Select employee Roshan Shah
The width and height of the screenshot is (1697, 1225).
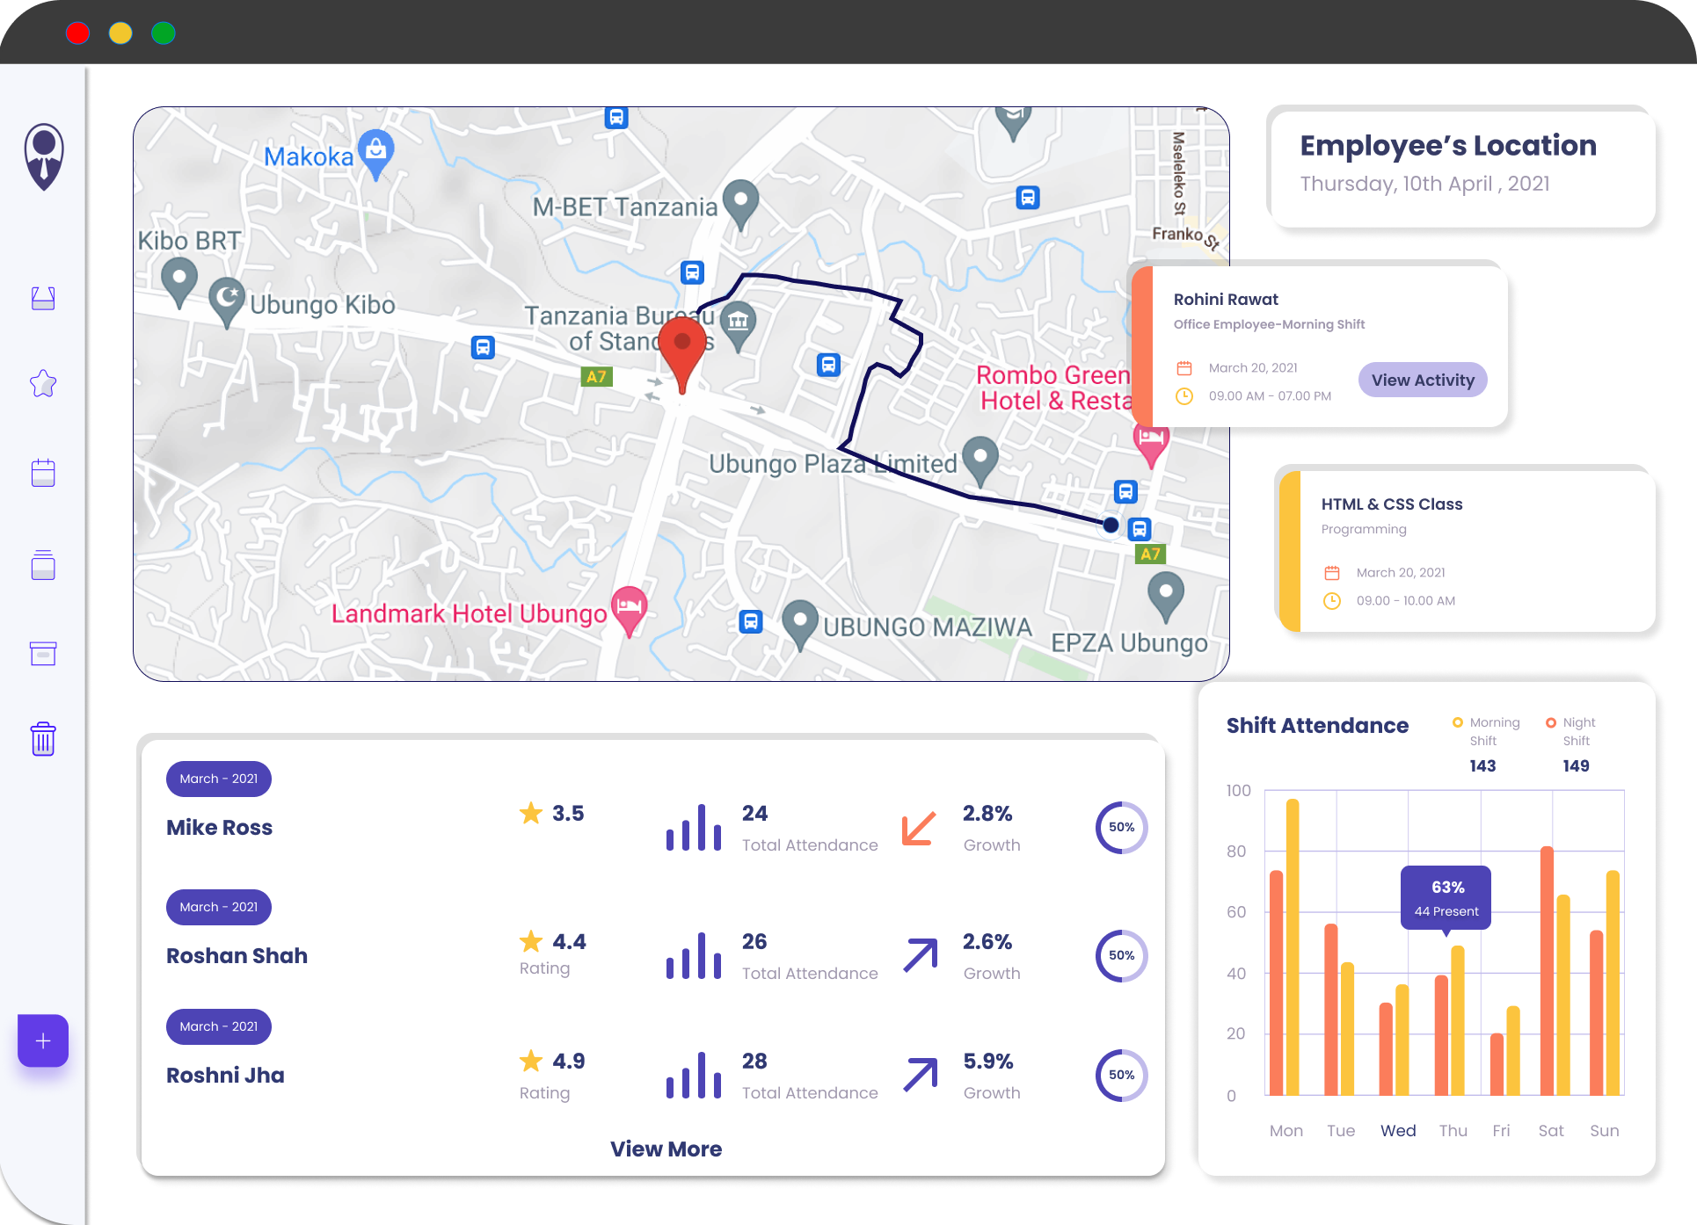click(237, 955)
